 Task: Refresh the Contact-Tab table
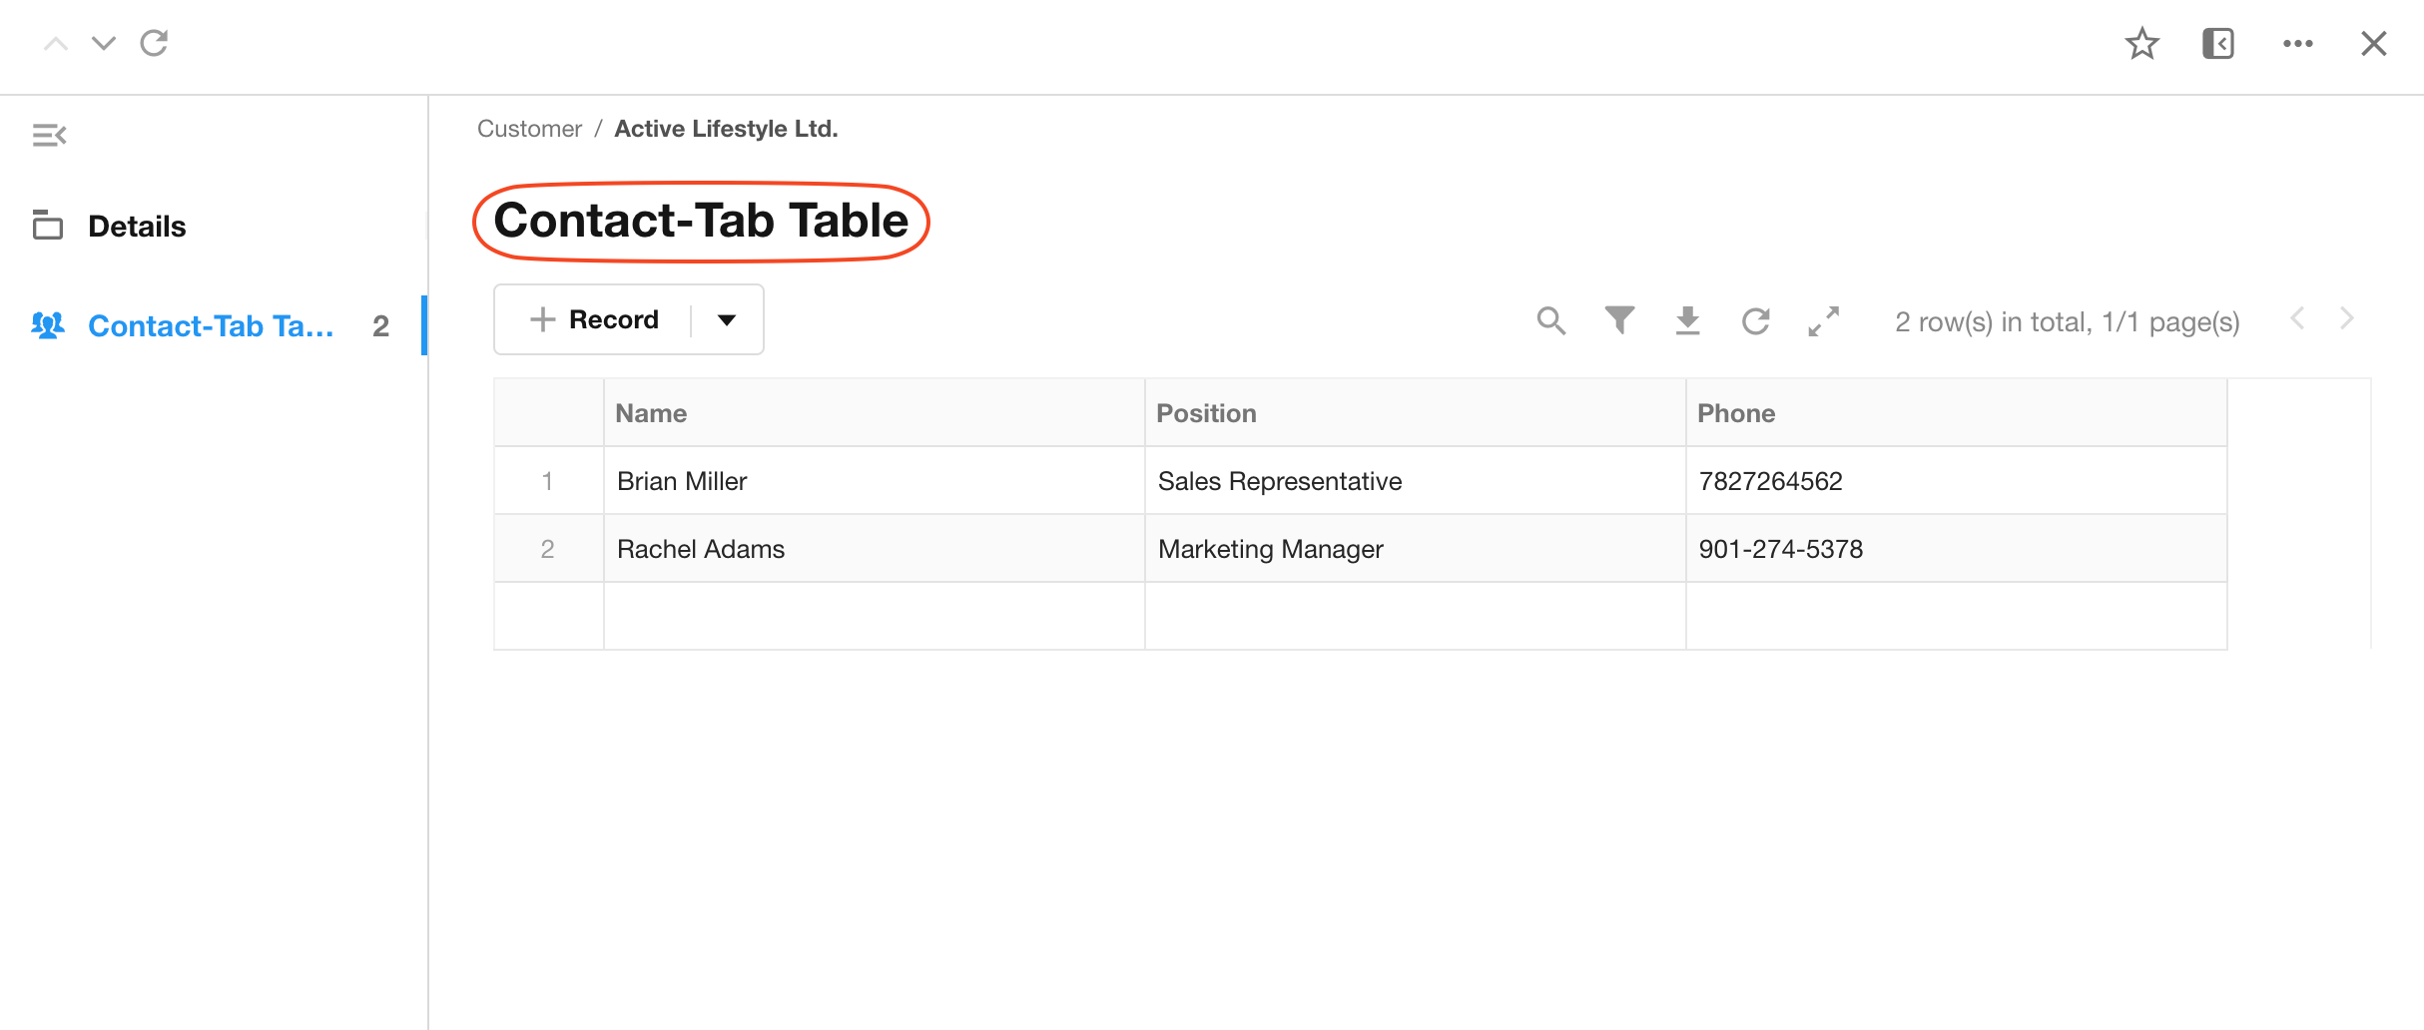[x=1755, y=320]
